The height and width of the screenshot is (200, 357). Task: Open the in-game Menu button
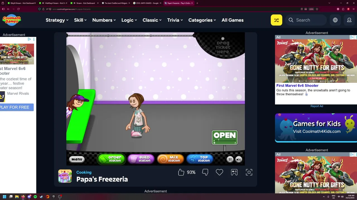point(77,159)
